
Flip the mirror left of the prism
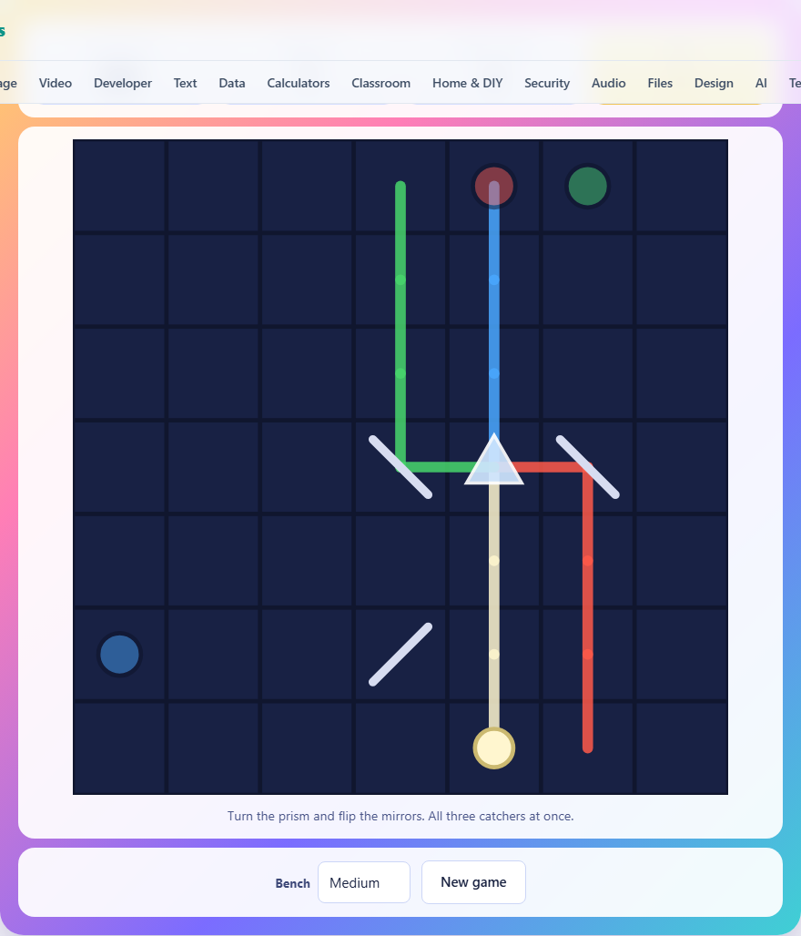click(400, 467)
